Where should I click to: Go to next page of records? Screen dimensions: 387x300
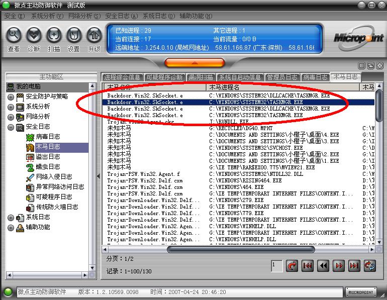point(339,266)
